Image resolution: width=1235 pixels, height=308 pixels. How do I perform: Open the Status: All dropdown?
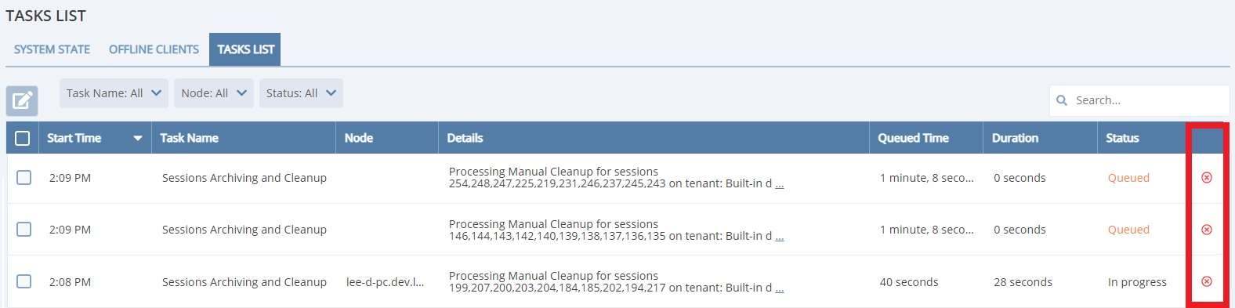pos(301,93)
